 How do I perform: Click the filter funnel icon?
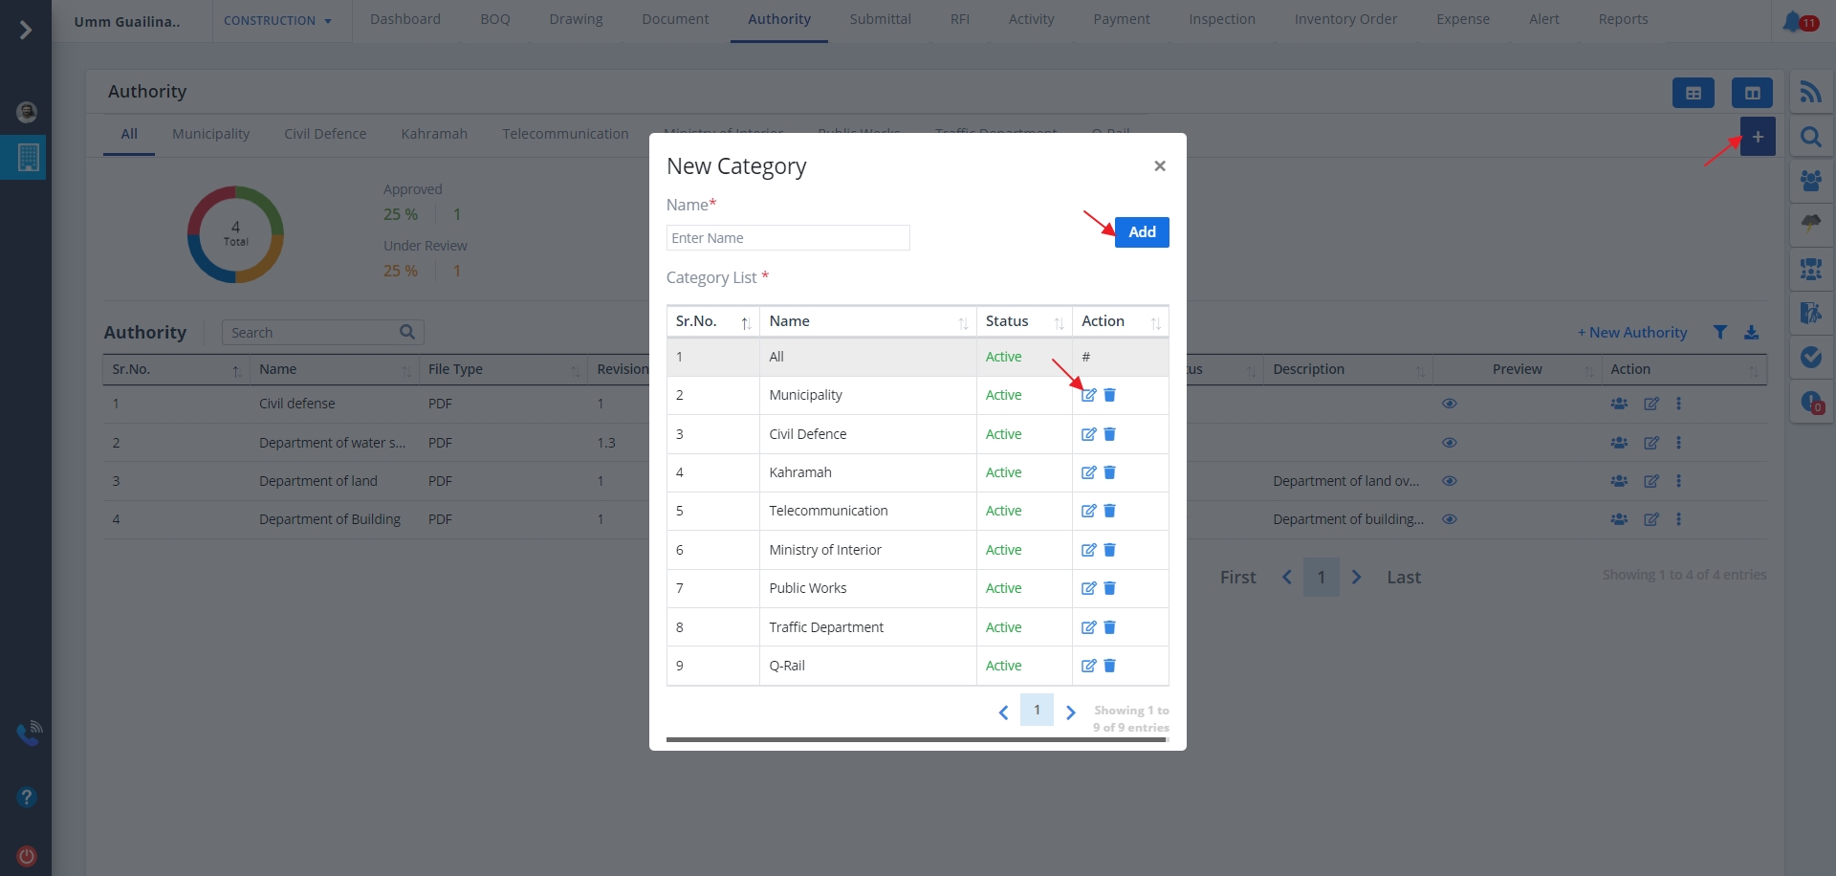pyautogui.click(x=1719, y=332)
